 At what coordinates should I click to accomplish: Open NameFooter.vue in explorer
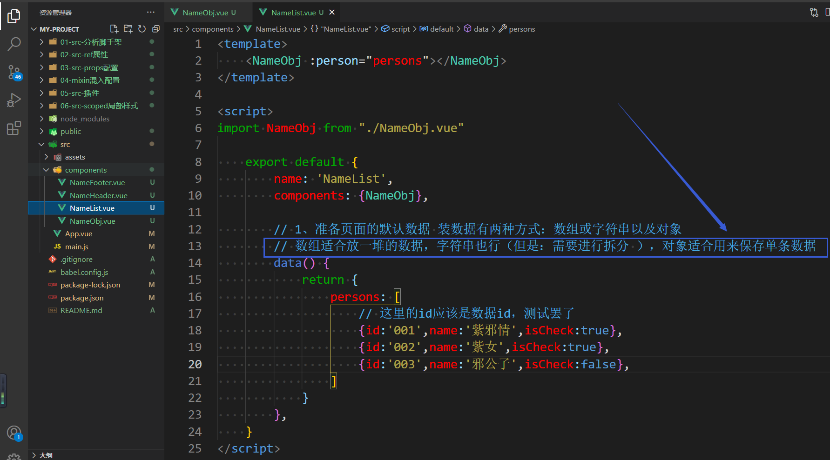point(97,182)
